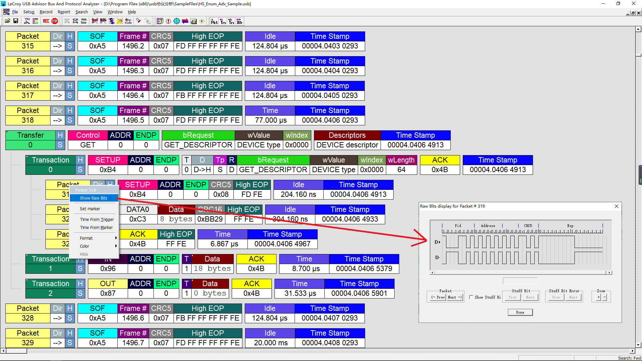Go to previous packet in Raw Bits dialog
The image size is (642, 361).
tap(438, 297)
